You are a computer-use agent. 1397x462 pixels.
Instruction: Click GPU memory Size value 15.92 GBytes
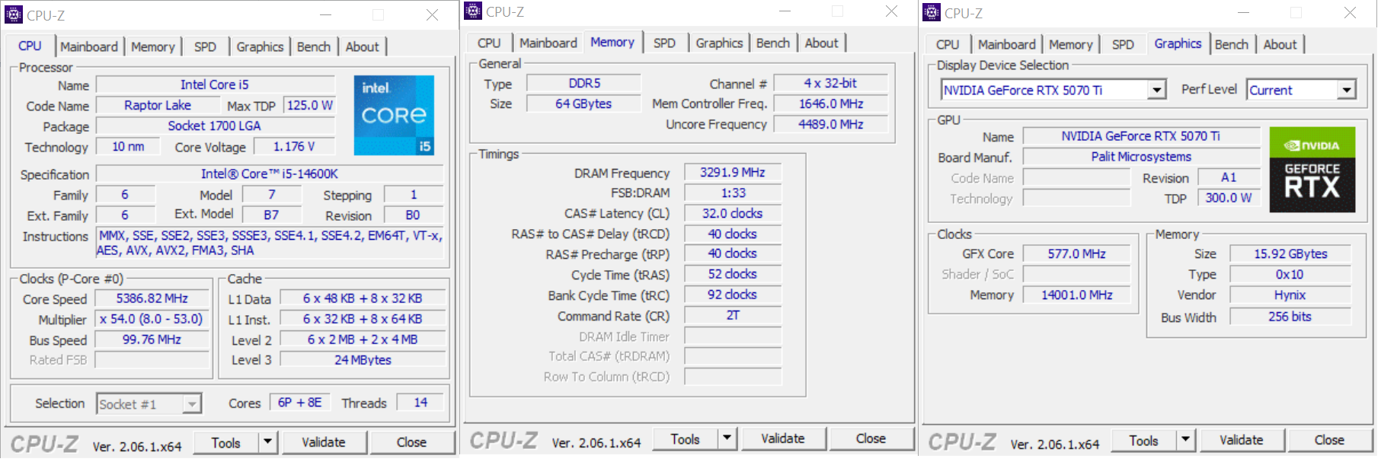[1290, 253]
